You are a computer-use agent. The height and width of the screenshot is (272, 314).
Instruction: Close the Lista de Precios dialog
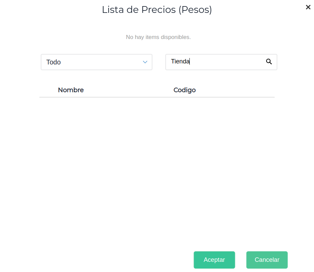308,7
